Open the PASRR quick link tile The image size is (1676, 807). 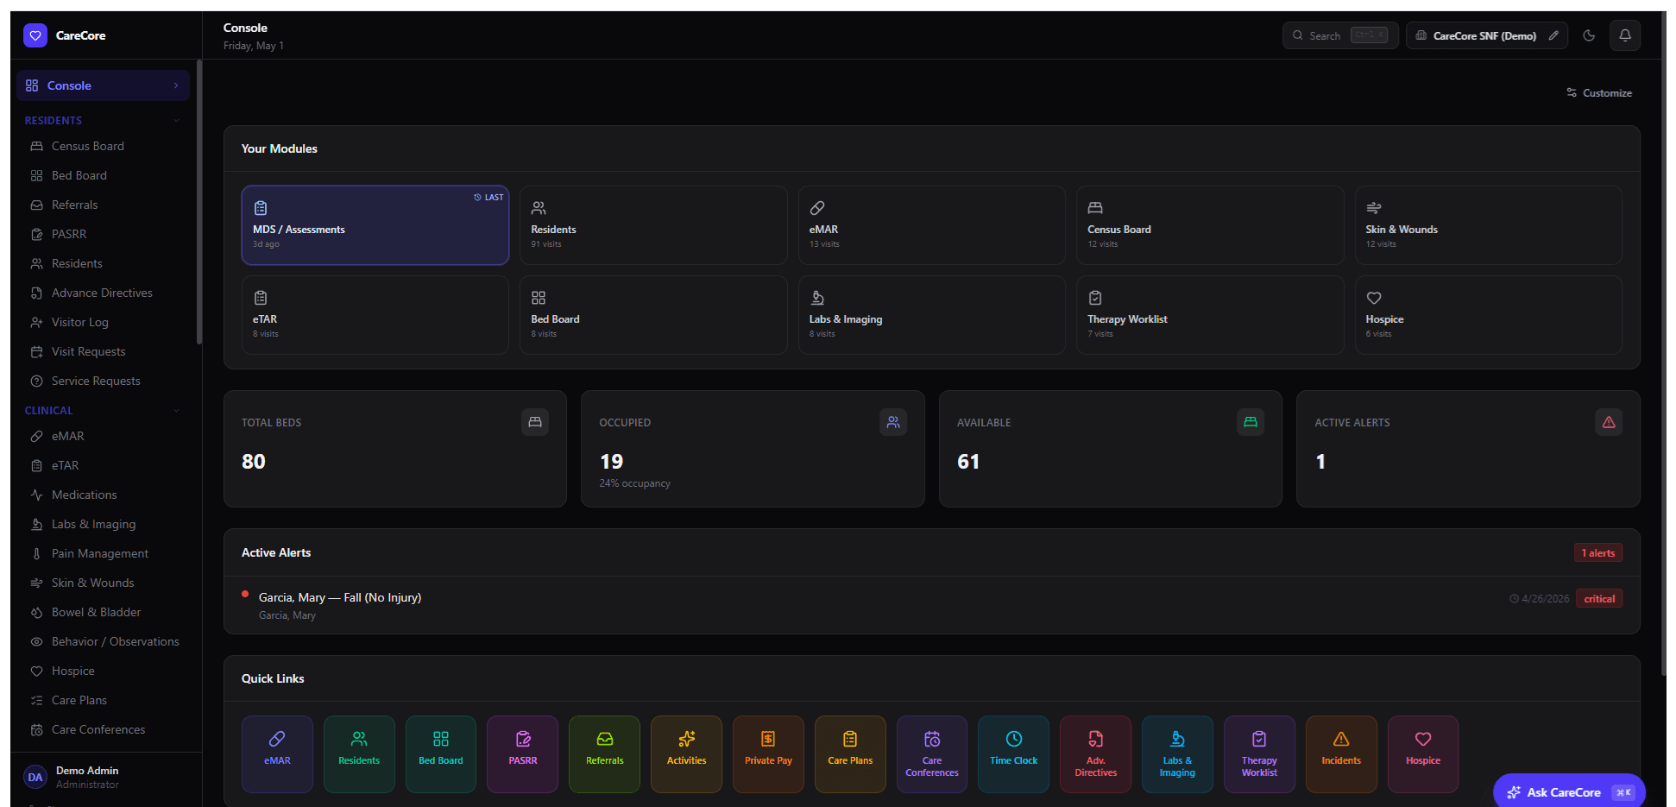523,754
